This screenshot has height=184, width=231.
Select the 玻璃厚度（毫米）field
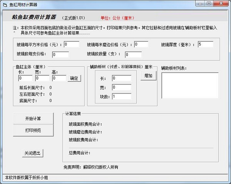point(205,44)
